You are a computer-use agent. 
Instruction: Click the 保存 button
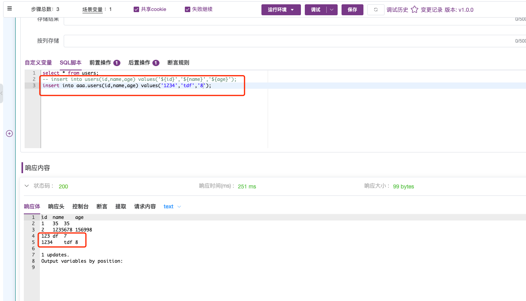pos(352,9)
